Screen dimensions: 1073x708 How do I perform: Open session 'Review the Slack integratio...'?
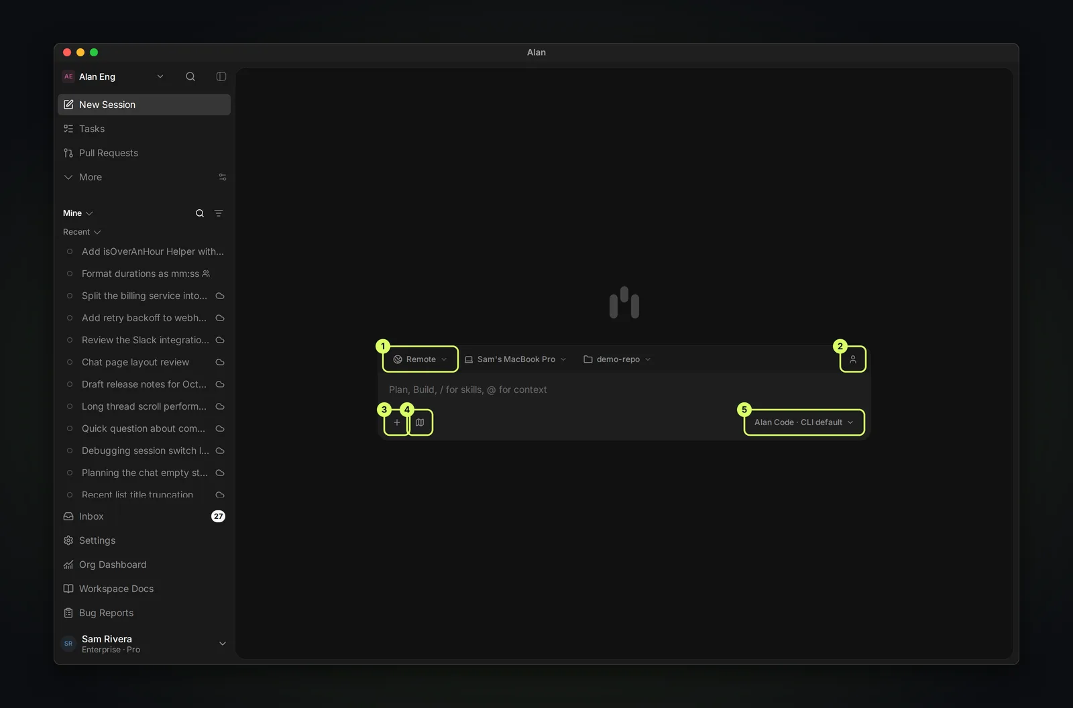pos(144,340)
